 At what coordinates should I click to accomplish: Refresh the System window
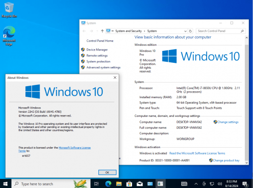pyautogui.click(x=190, y=31)
